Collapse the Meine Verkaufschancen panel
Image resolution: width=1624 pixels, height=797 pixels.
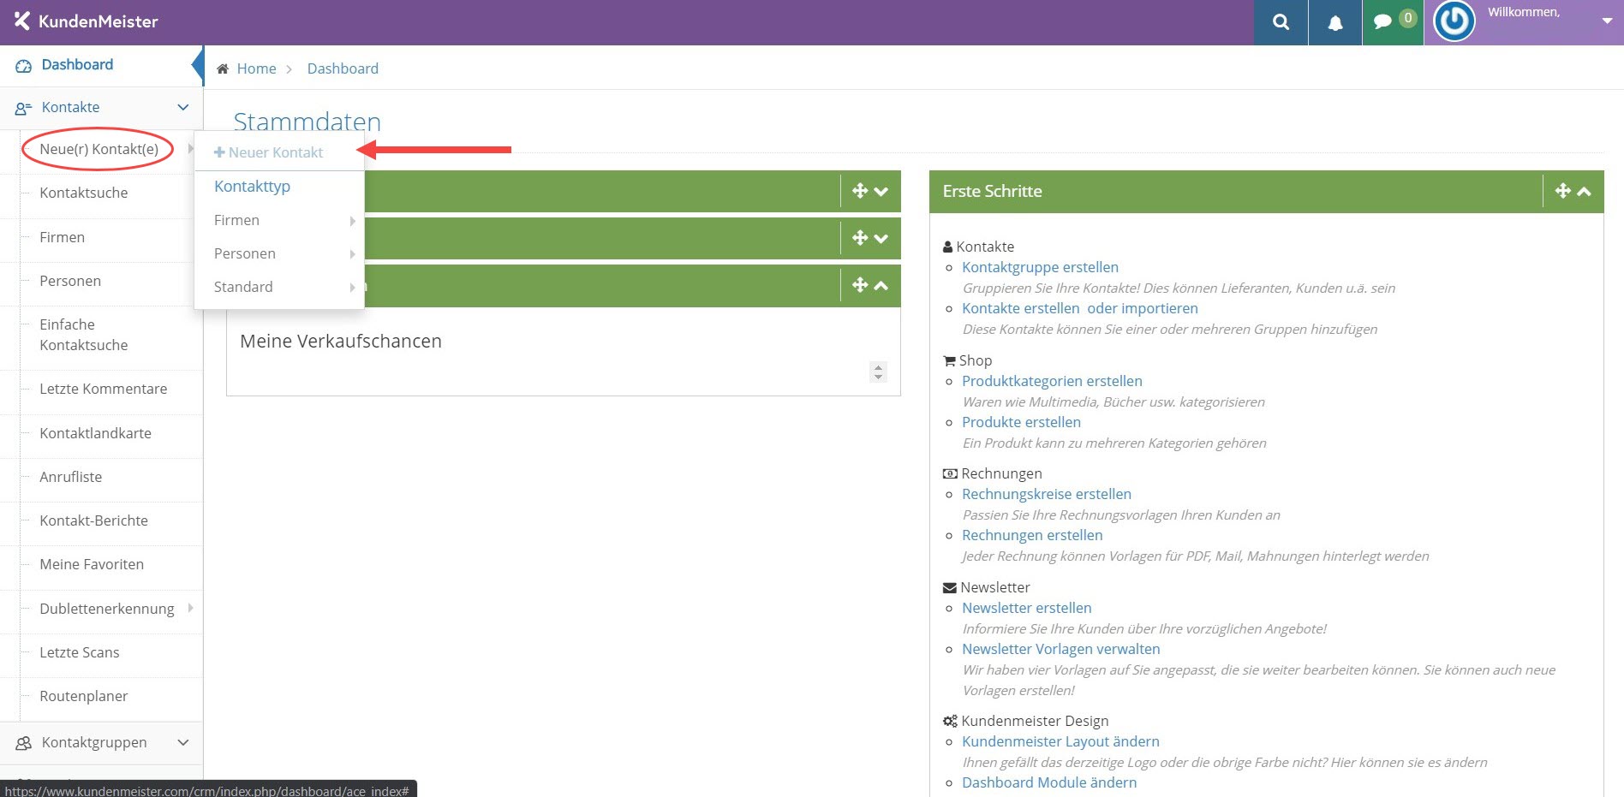tap(881, 286)
